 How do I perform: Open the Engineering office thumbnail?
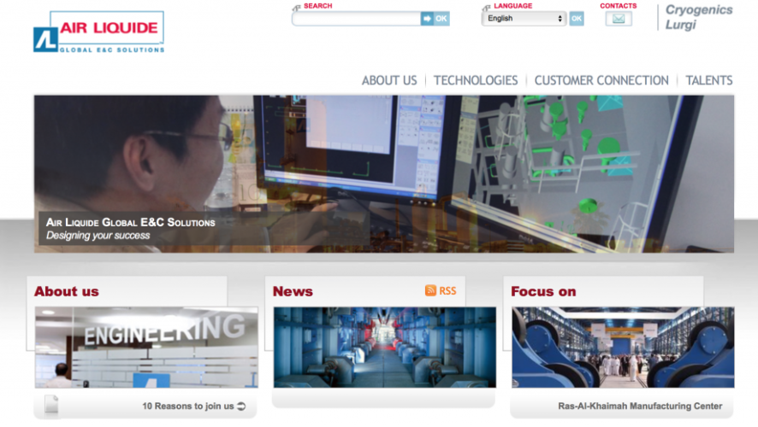[146, 348]
